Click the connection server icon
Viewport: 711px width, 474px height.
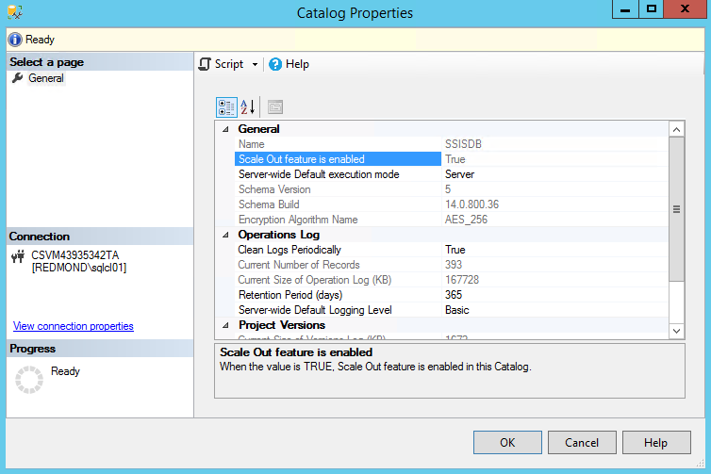(x=17, y=256)
